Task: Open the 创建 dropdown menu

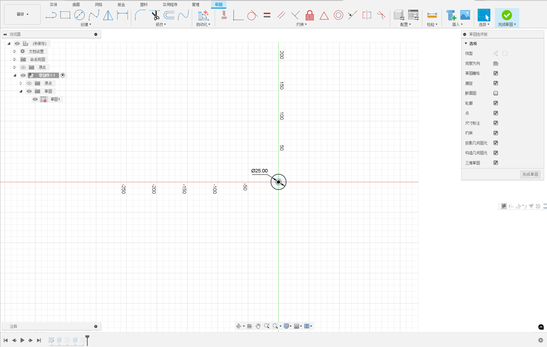Action: pyautogui.click(x=86, y=24)
